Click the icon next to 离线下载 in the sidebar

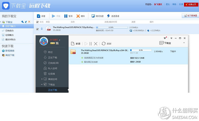3,55
